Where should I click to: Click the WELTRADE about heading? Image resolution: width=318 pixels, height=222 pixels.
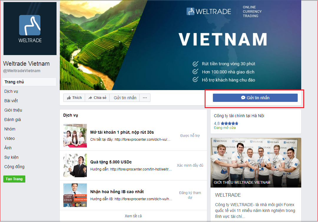coord(228,195)
